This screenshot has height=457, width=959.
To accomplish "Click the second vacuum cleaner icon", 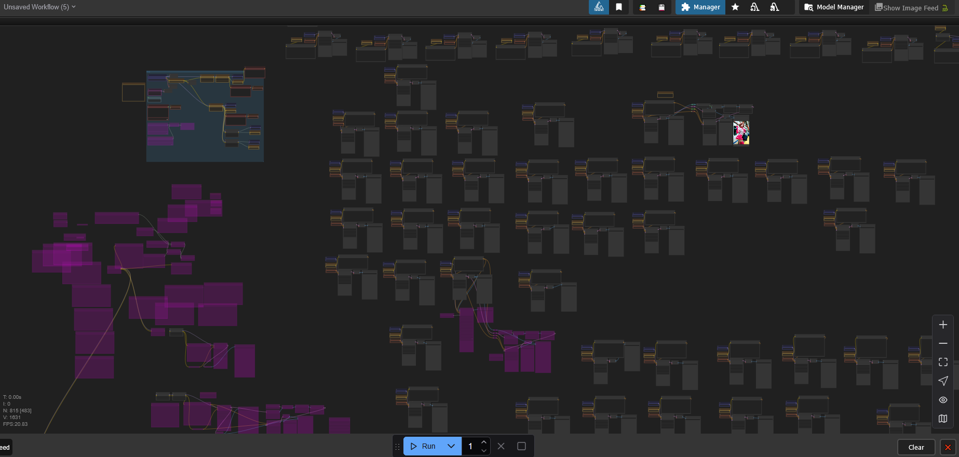I will pos(775,7).
